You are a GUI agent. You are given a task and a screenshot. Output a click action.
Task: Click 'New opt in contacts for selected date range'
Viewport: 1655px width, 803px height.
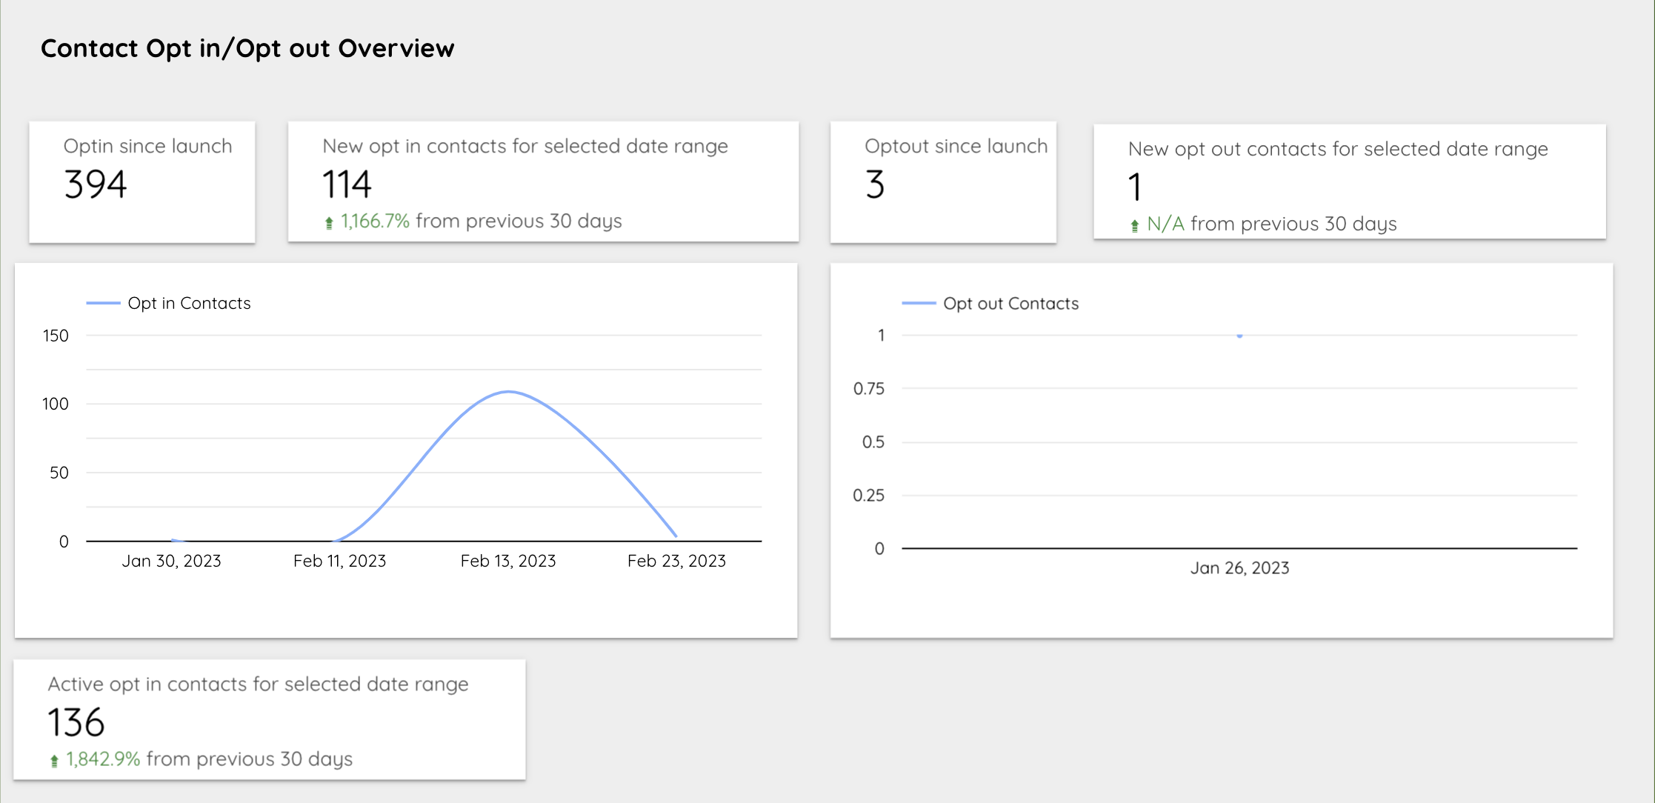click(x=525, y=147)
